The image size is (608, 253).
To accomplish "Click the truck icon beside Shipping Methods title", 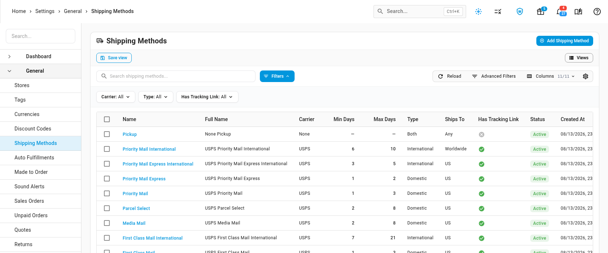I will pyautogui.click(x=100, y=41).
